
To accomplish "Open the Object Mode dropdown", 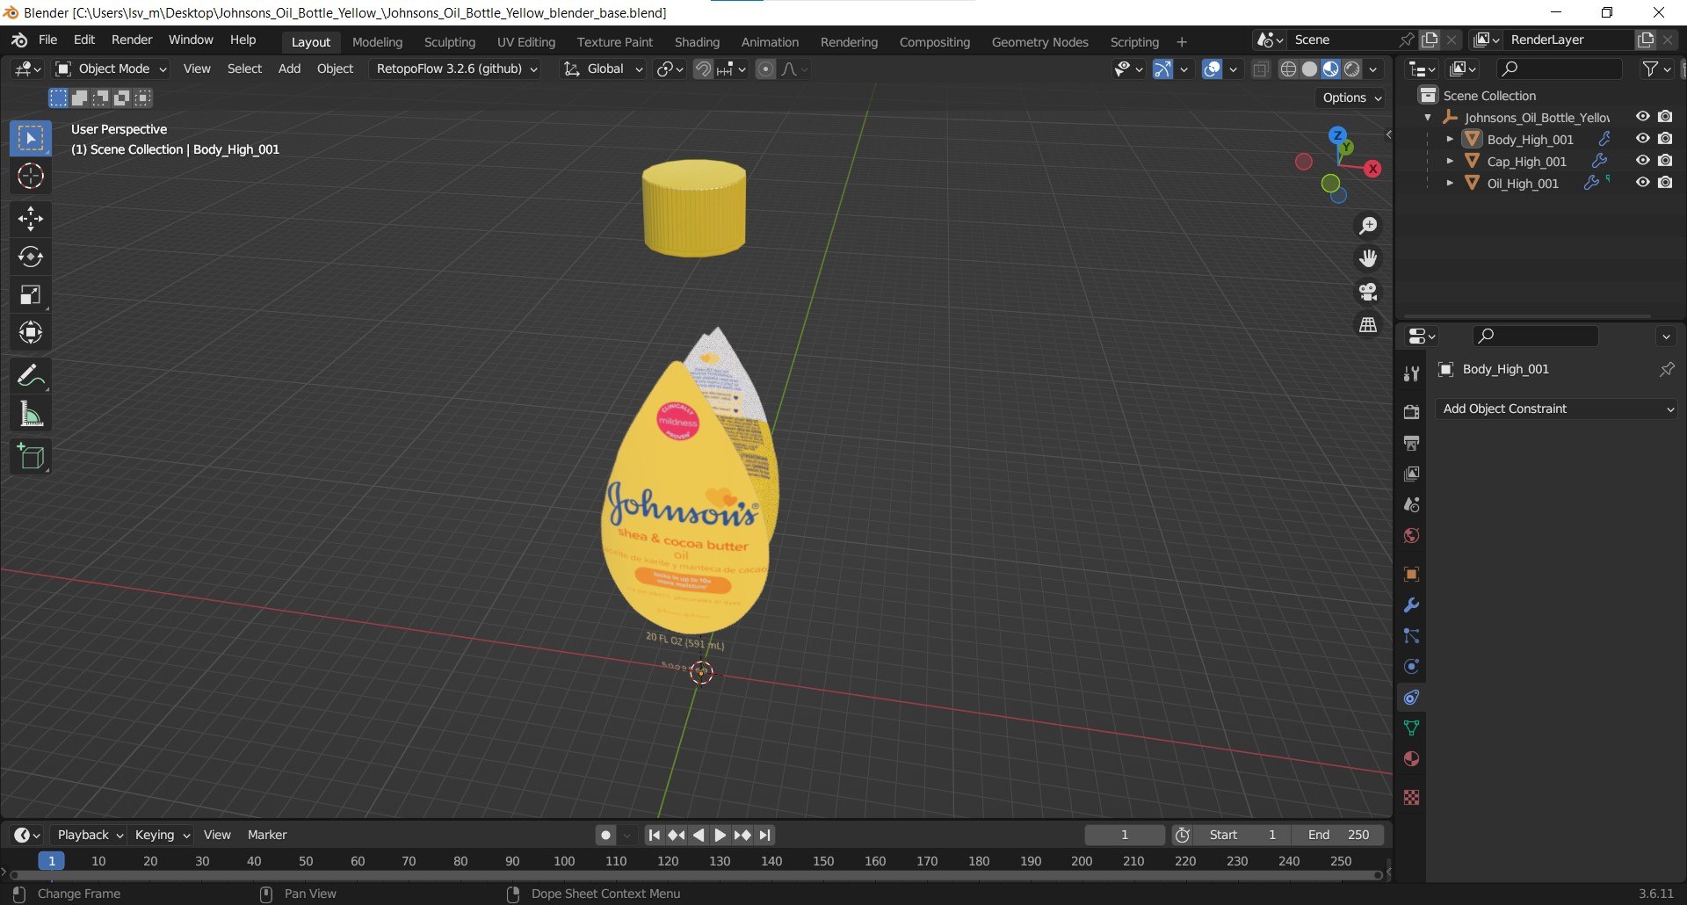I will point(111,69).
